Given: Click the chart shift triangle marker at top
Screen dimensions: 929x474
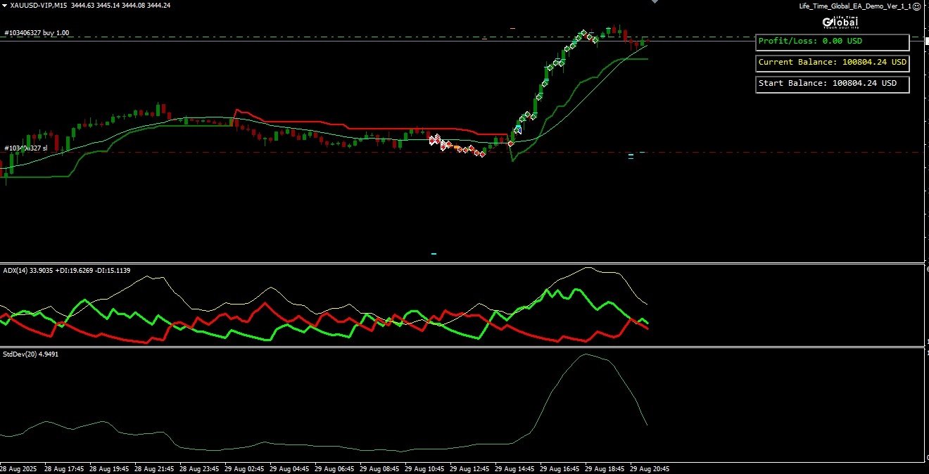Looking at the screenshot, I should pyautogui.click(x=656, y=2).
